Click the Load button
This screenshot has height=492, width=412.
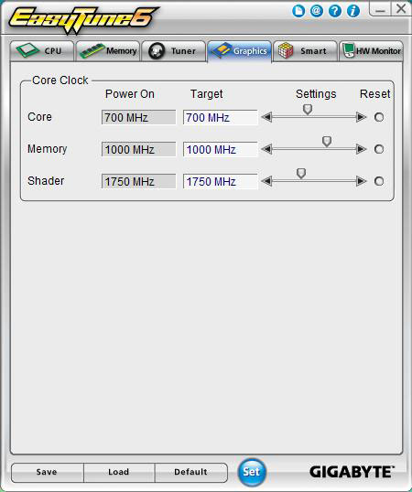[119, 472]
